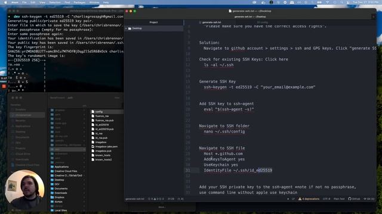Open the Atom menu in the menu bar
Viewport: 382px width, 214px height.
click(x=15, y=2)
